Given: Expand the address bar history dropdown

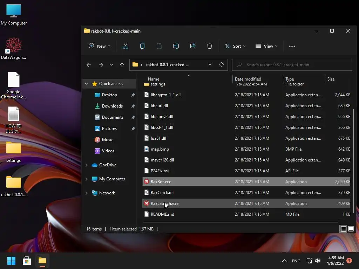Looking at the screenshot, I should point(210,65).
